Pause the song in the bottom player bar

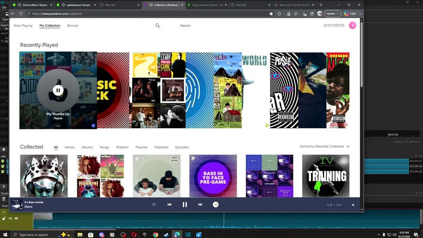pyautogui.click(x=185, y=205)
